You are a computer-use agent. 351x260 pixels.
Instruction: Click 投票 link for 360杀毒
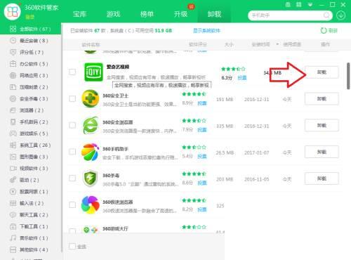coord(202,183)
